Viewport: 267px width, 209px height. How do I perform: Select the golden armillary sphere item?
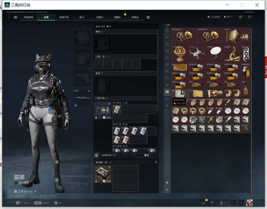click(180, 54)
